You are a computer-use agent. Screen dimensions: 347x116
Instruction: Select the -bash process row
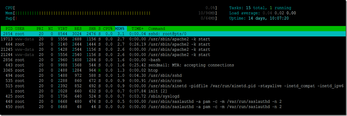coord(173,60)
